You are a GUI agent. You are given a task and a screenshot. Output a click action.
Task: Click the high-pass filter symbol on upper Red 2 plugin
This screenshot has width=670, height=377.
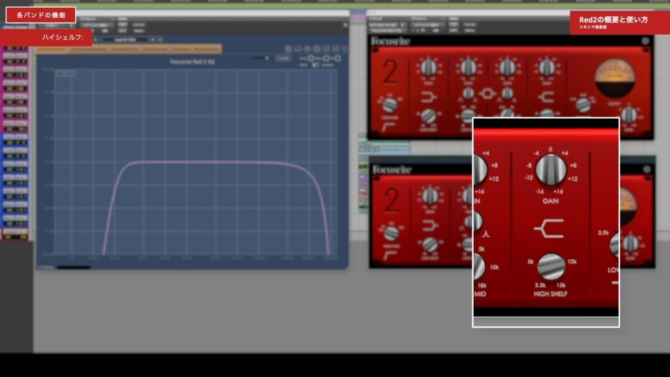click(x=389, y=126)
